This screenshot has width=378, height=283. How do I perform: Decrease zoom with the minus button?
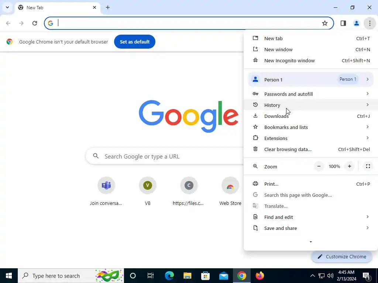pos(319,166)
